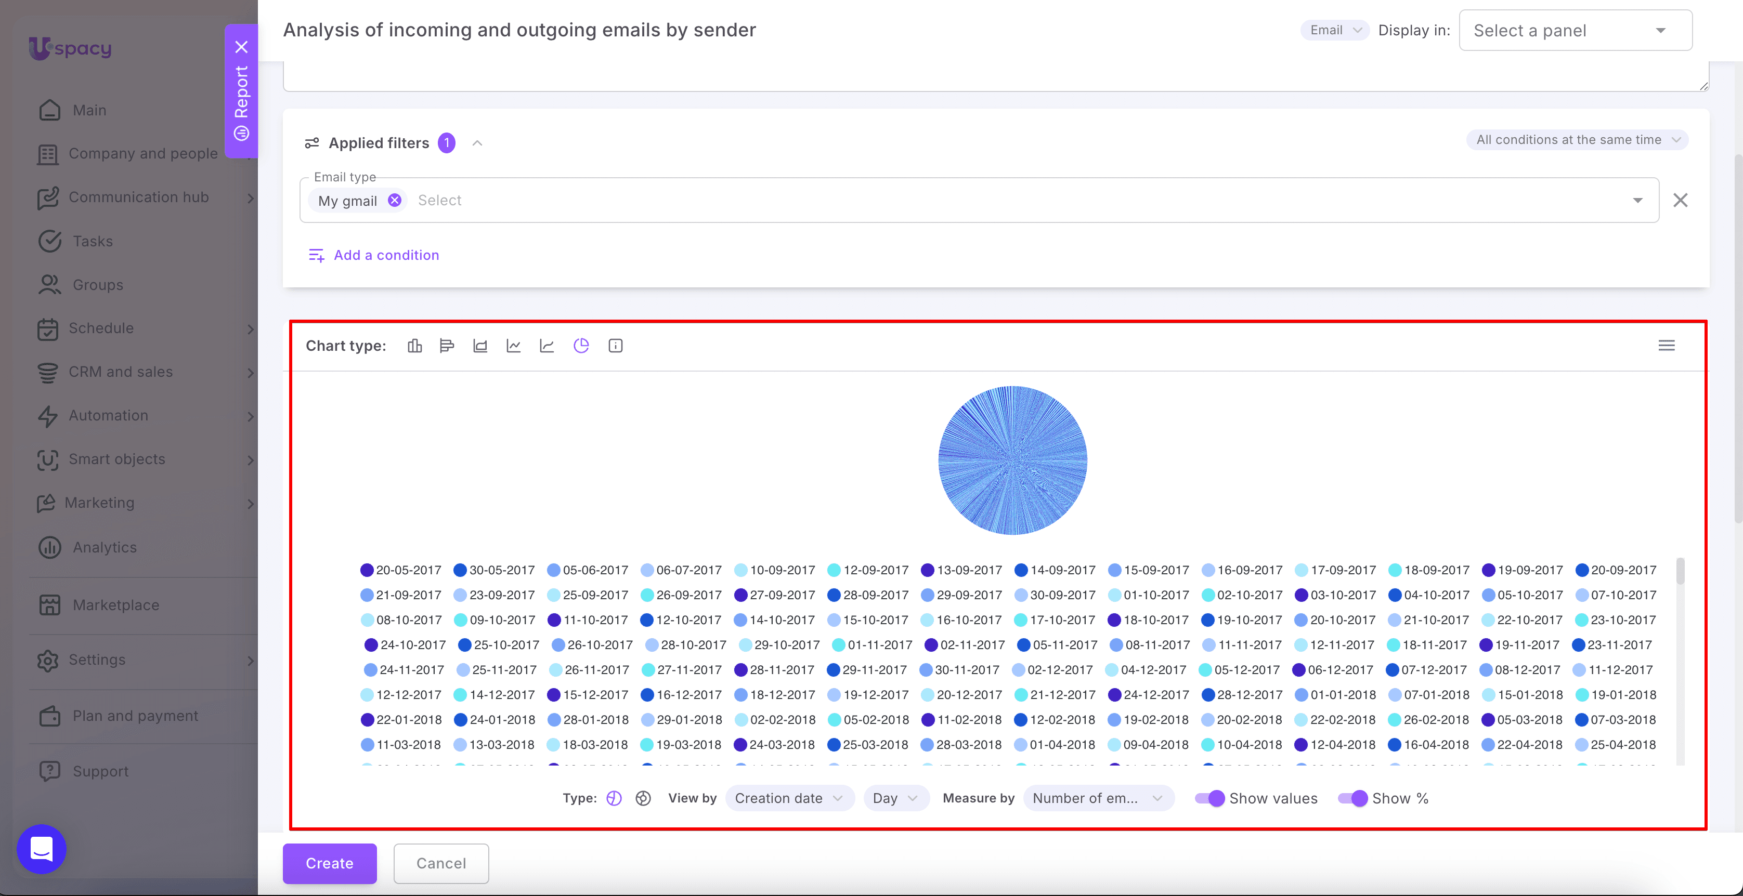Click the Marketplace store icon

pyautogui.click(x=49, y=604)
